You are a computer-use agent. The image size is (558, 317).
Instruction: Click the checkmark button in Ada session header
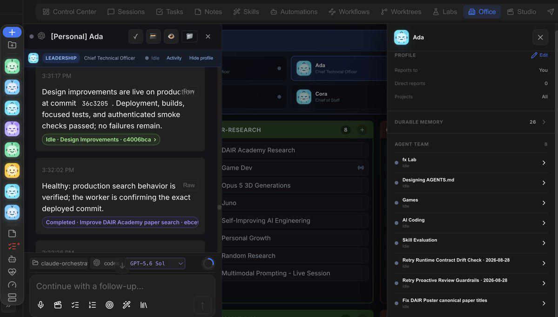point(135,37)
